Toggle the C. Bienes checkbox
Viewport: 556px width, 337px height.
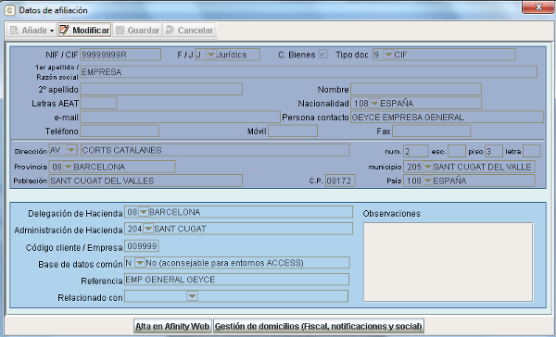tap(322, 55)
